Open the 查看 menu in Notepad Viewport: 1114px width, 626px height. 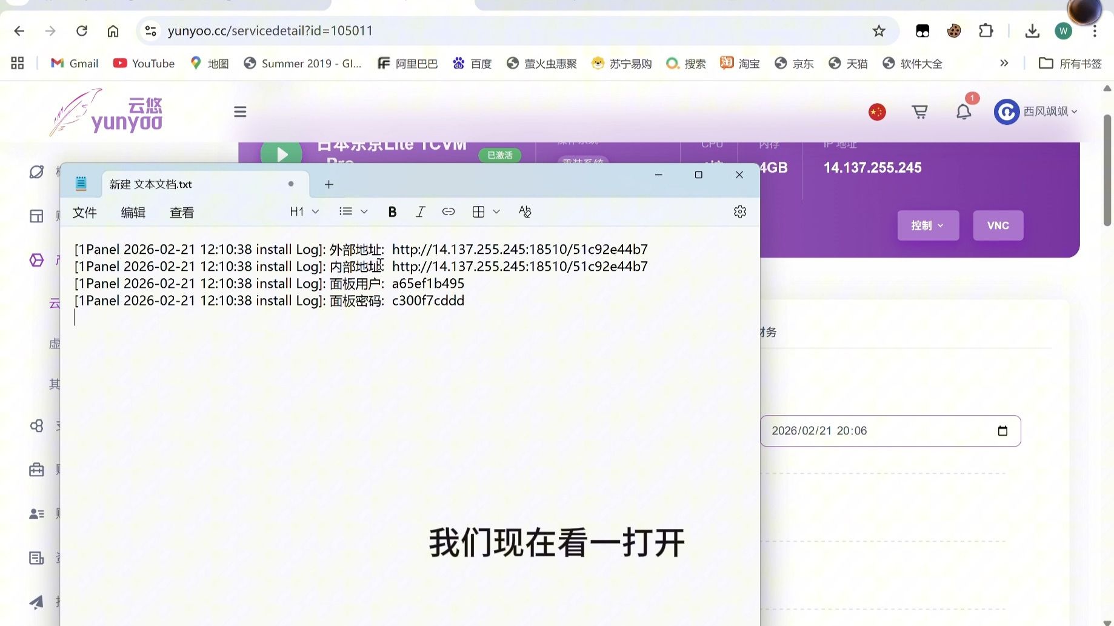(182, 213)
